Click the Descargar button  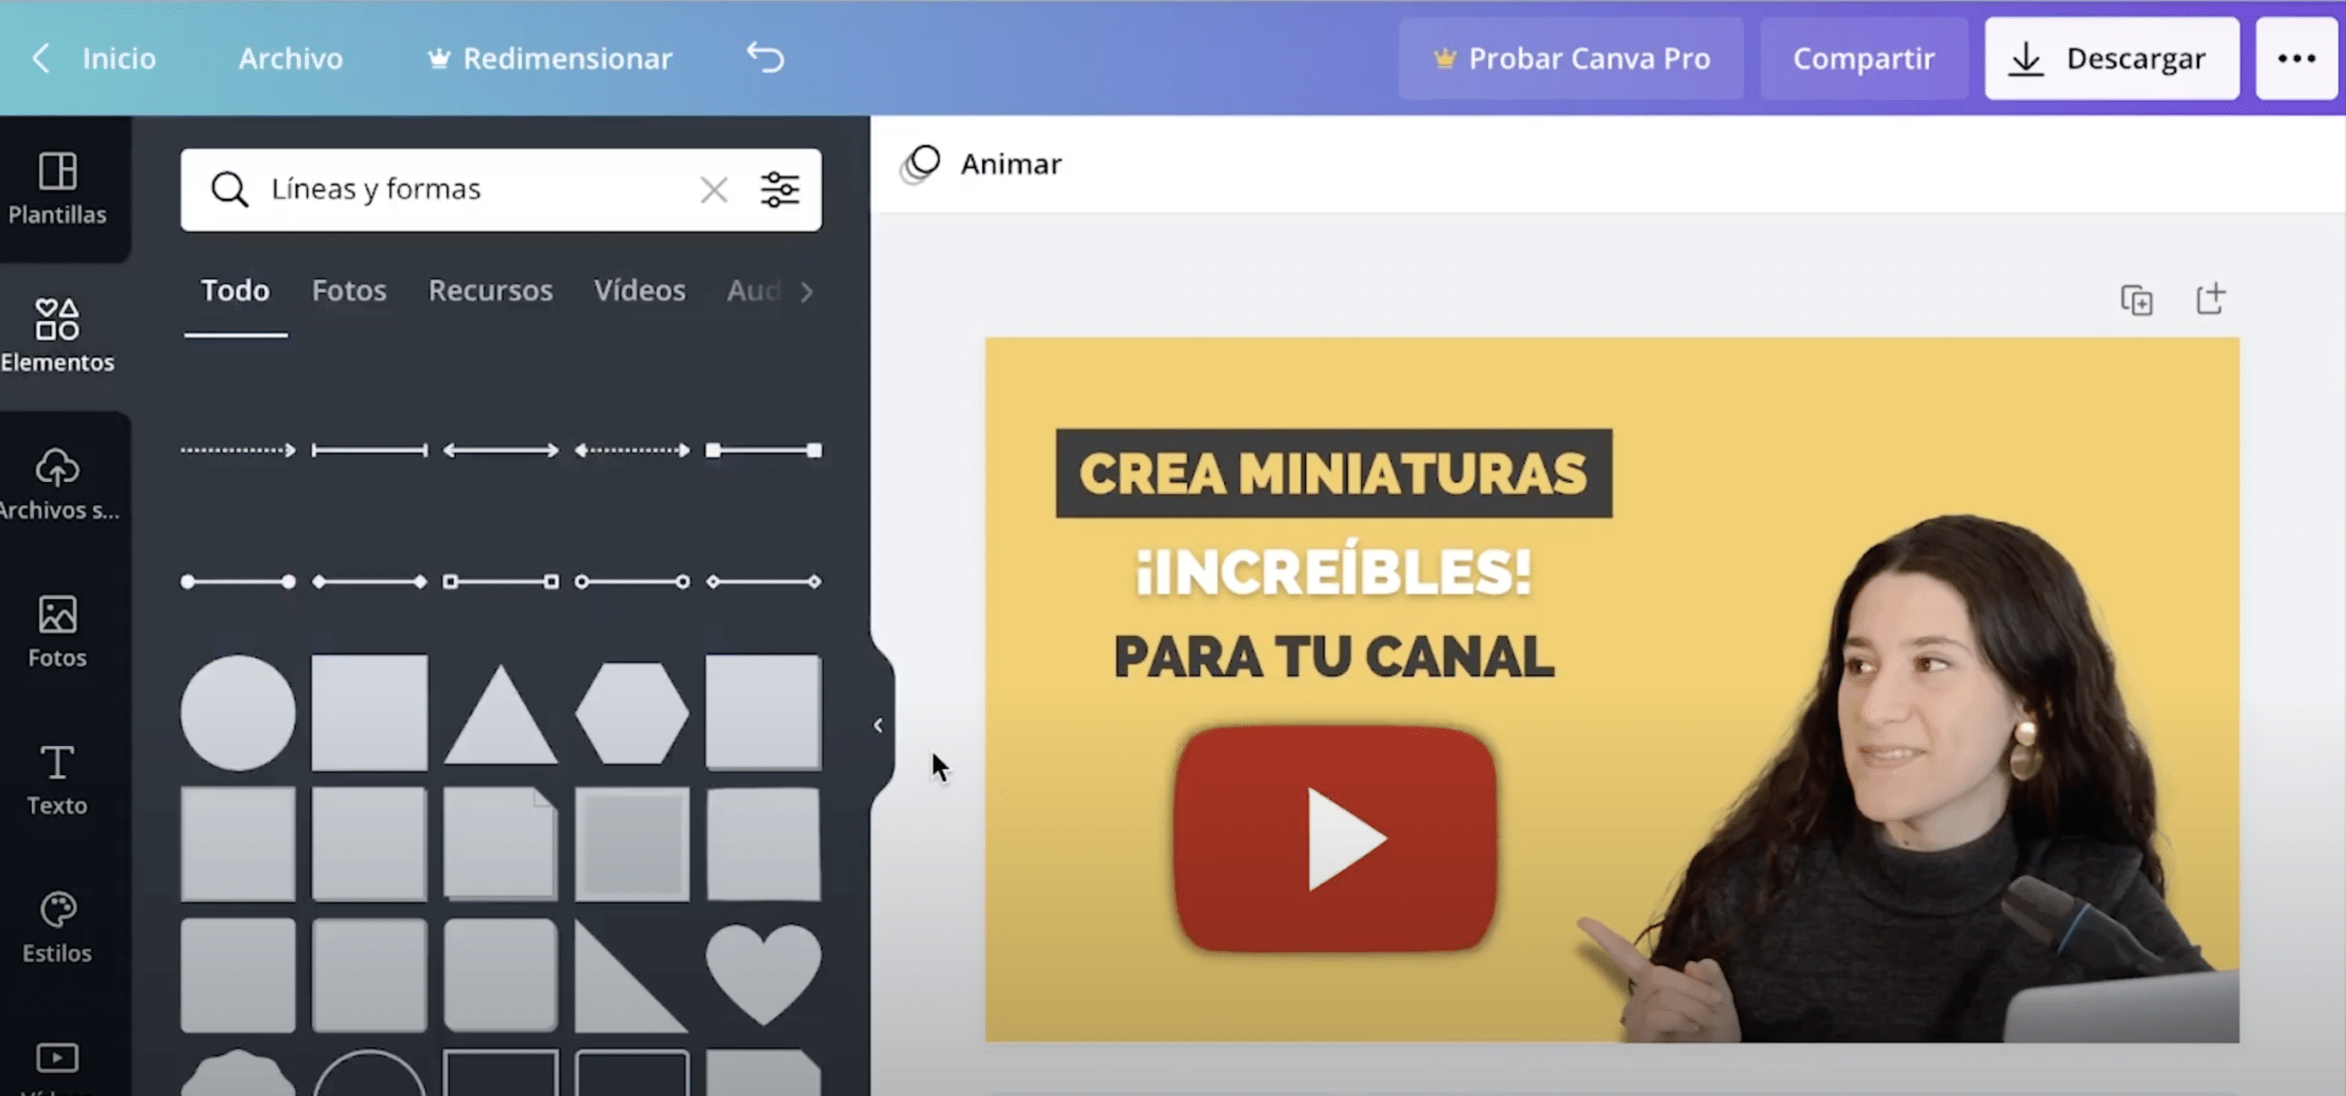2111,59
